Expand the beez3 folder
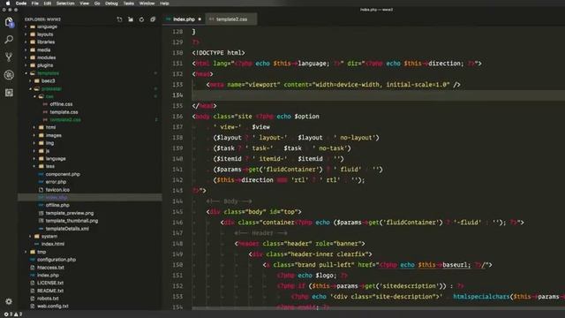Image resolution: width=565 pixels, height=318 pixels. 48,80
